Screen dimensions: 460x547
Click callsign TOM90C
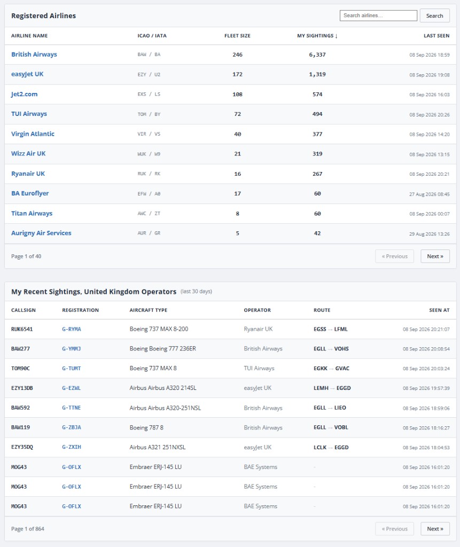[21, 369]
